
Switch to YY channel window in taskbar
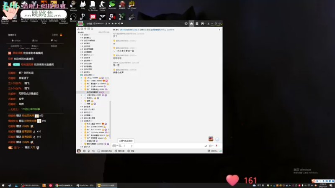(x=106, y=185)
